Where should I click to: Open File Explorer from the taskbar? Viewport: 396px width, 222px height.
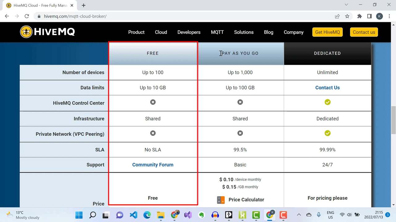coord(161,215)
